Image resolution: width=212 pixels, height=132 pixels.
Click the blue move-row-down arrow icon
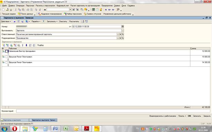(x=26, y=45)
